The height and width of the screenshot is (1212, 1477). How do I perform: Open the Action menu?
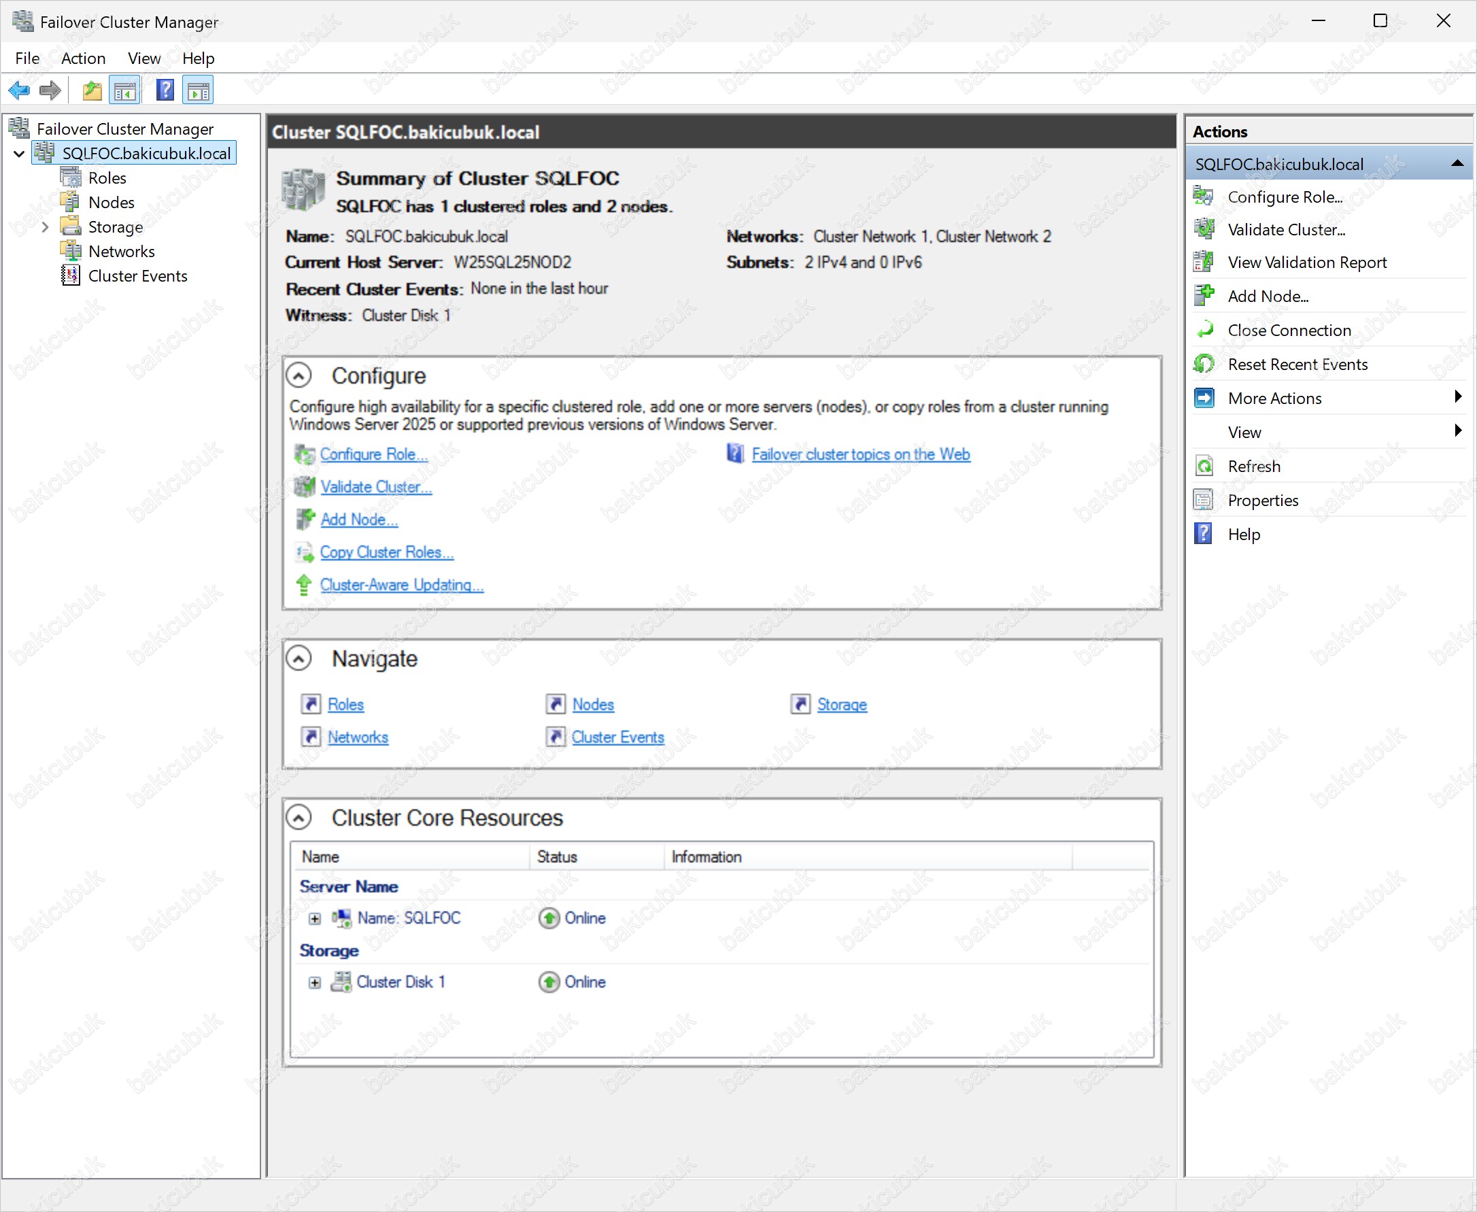[x=83, y=58]
